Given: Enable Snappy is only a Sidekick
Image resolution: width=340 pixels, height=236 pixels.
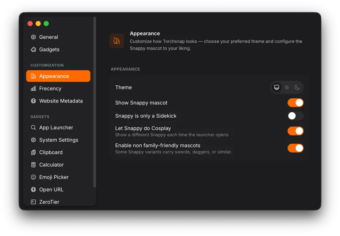Looking at the screenshot, I should click(295, 116).
